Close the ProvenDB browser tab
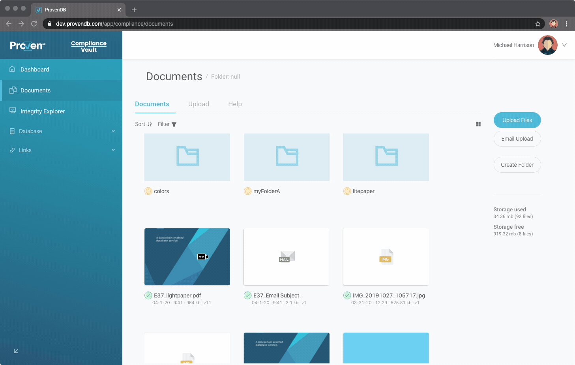Viewport: 575px width, 365px height. click(x=119, y=10)
